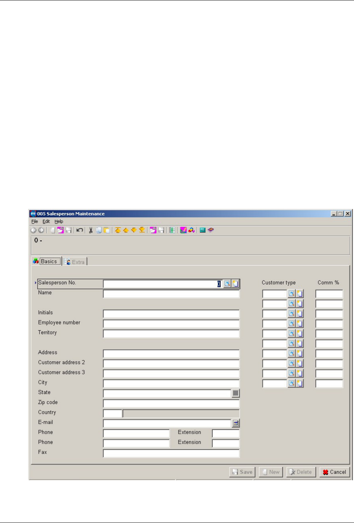Click new icon in first Customer type row
The height and width of the screenshot is (523, 354).
300,294
